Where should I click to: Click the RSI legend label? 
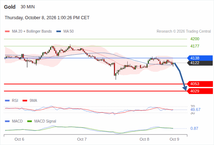point(15,101)
